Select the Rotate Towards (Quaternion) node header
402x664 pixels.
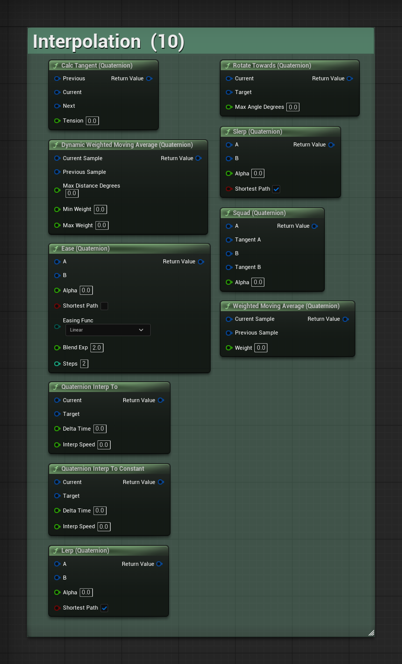pyautogui.click(x=290, y=66)
